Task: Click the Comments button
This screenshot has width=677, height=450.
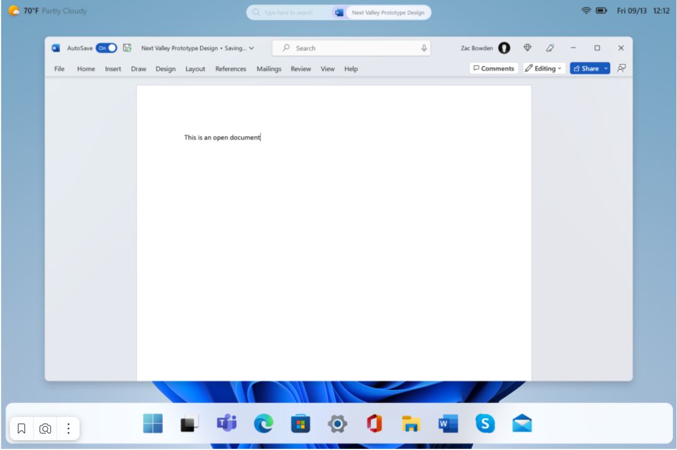Action: coord(494,68)
